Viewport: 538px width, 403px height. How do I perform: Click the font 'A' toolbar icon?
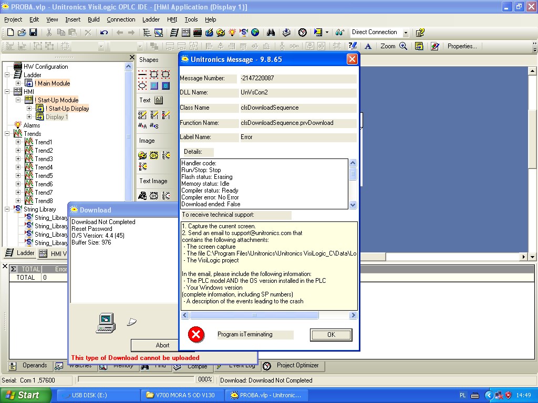pos(368,46)
